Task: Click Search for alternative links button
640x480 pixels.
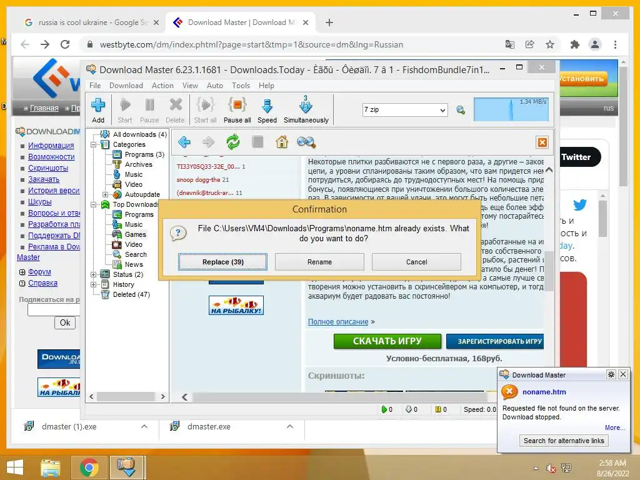Action: [x=564, y=441]
